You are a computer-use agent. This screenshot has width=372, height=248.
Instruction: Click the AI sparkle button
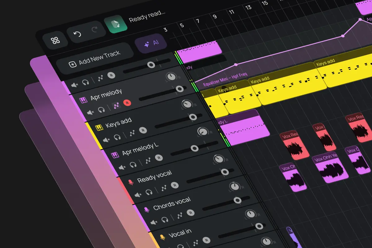[x=151, y=43]
